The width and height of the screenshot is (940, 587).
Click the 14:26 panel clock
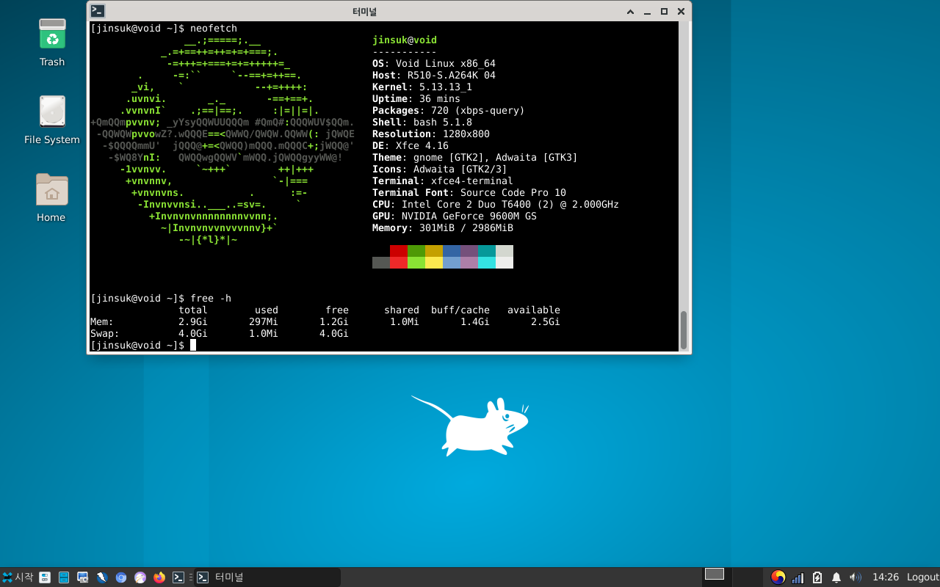pyautogui.click(x=886, y=577)
